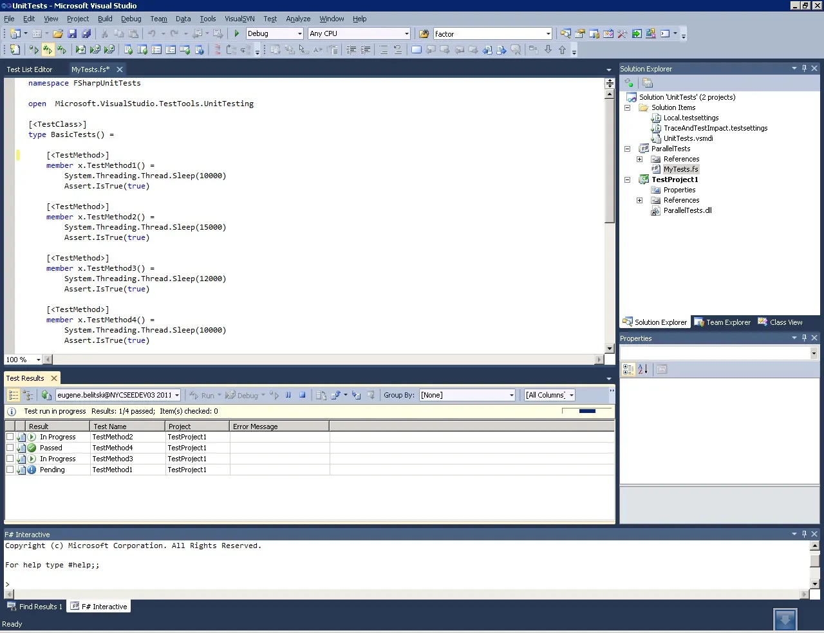The height and width of the screenshot is (633, 824).
Task: Click the highlighted Run All Tests in Solution icon
Action: [48, 50]
